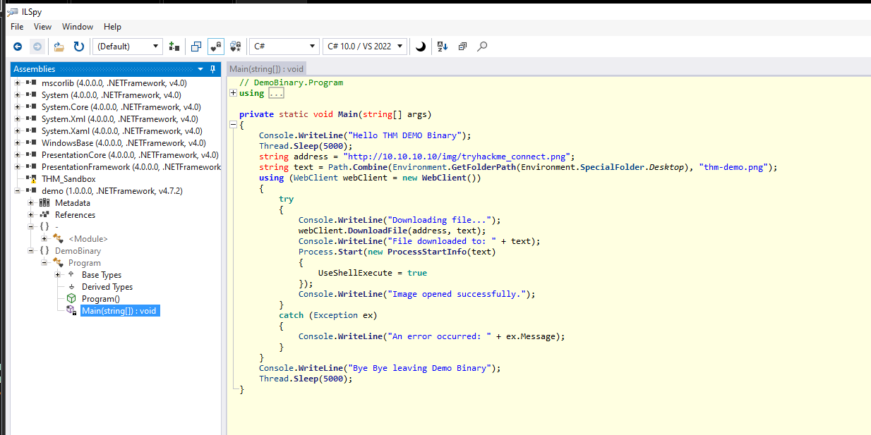The width and height of the screenshot is (871, 435).
Task: Open an assembly file with the folder icon
Action: coord(59,47)
